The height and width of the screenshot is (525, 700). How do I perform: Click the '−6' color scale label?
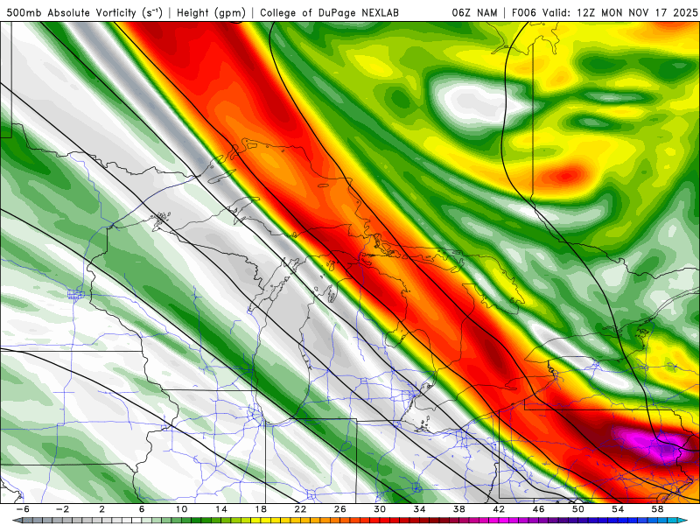tap(23, 509)
